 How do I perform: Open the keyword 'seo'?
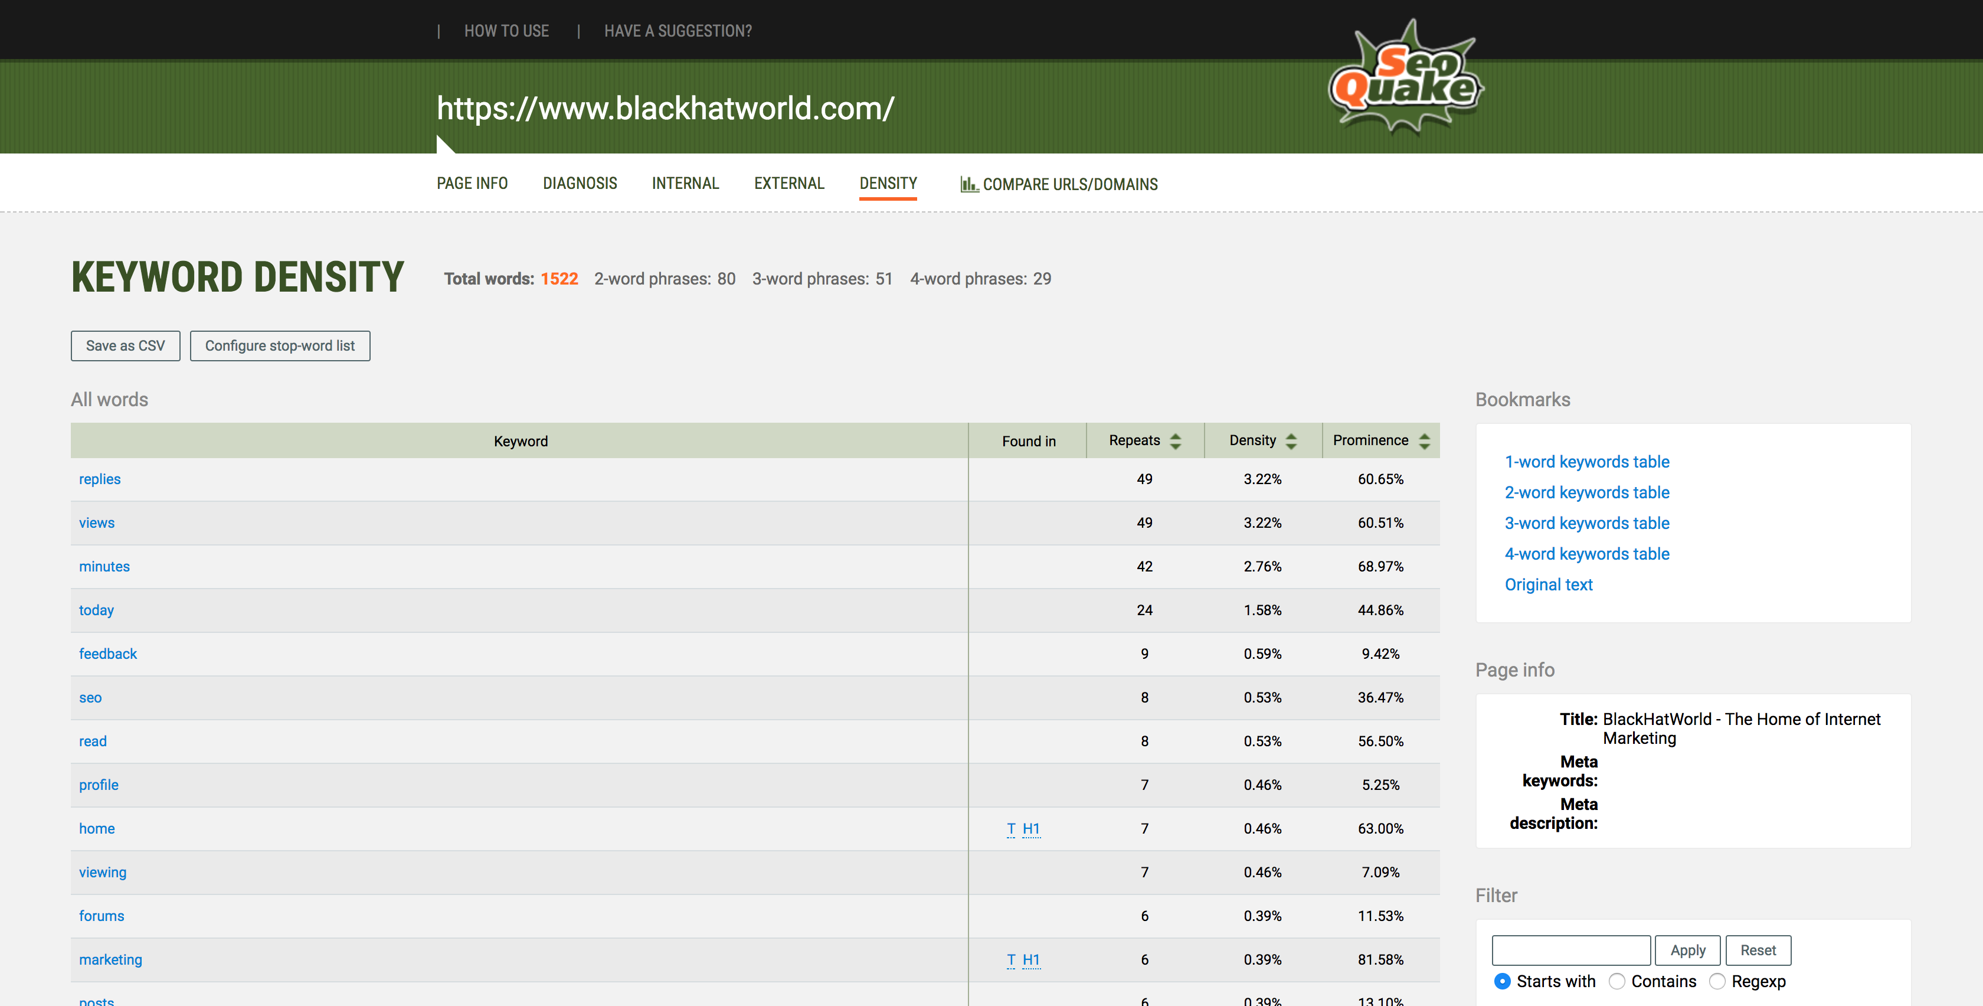pos(90,698)
